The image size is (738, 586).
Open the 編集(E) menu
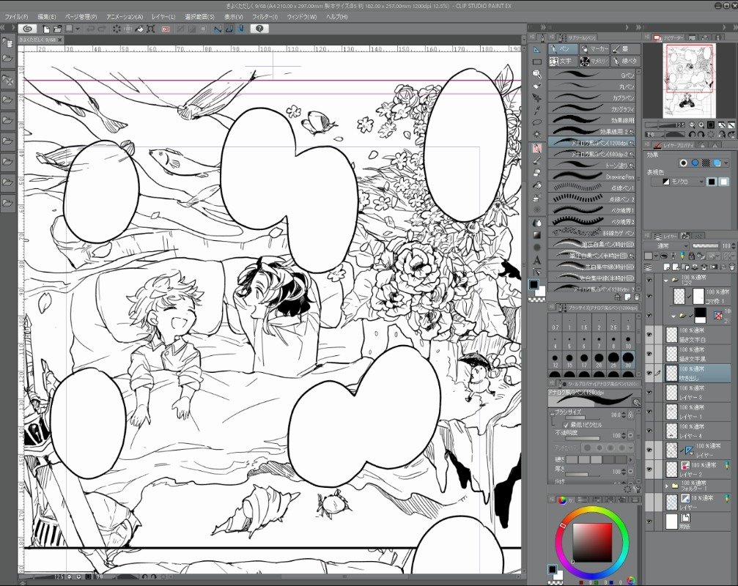point(47,17)
